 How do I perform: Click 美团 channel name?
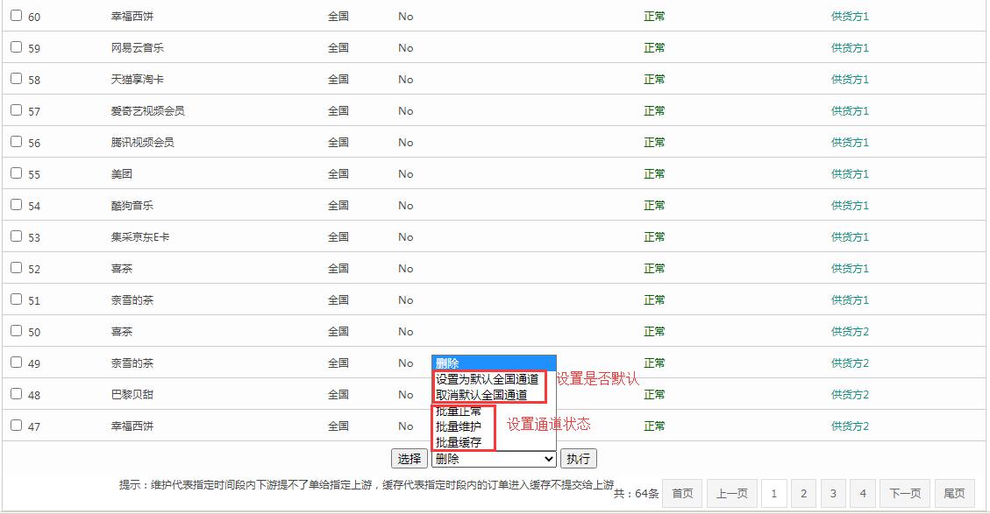pos(122,174)
